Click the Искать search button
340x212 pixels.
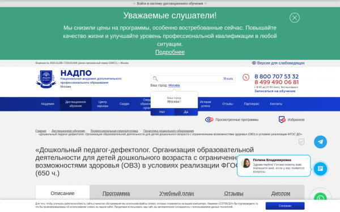(x=228, y=79)
